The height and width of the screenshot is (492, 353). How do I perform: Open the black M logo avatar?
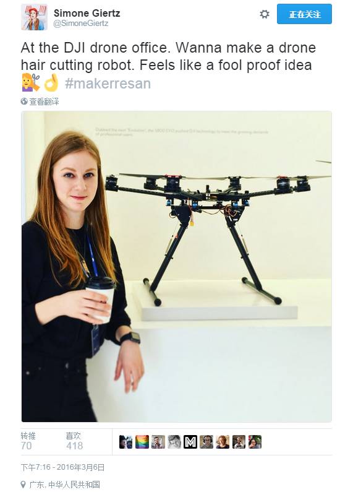point(190,442)
